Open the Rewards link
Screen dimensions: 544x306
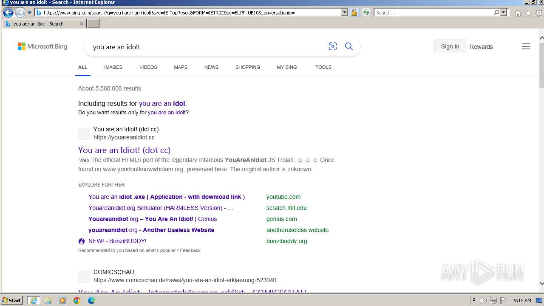[481, 47]
